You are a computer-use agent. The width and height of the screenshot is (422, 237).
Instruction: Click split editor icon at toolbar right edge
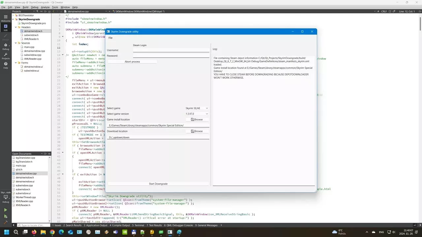[x=419, y=11]
